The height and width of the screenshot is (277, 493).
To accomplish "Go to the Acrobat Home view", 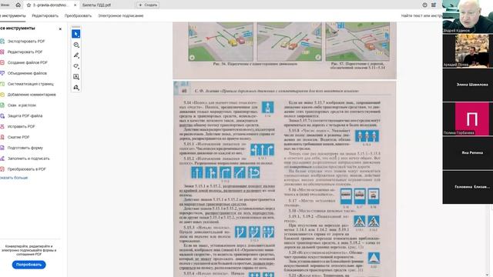I will [18, 5].
